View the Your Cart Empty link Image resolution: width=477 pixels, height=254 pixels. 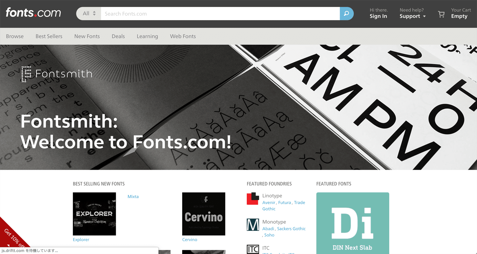tap(461, 13)
